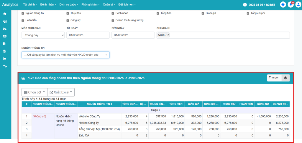Click the pills icon in sidebar

pos(5,29)
